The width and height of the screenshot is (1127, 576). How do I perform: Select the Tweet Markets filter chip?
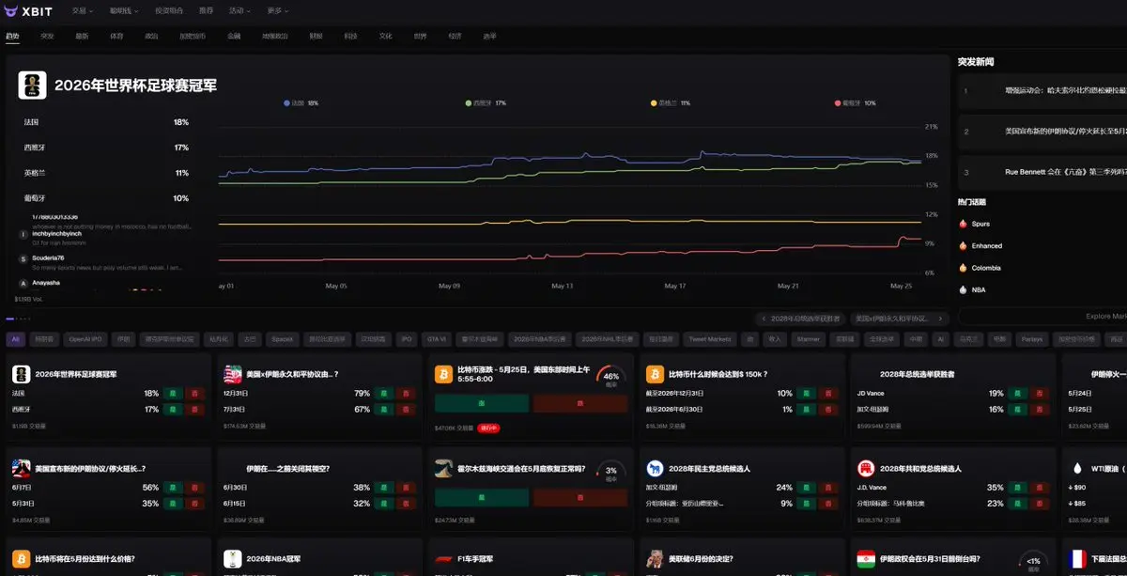point(709,339)
